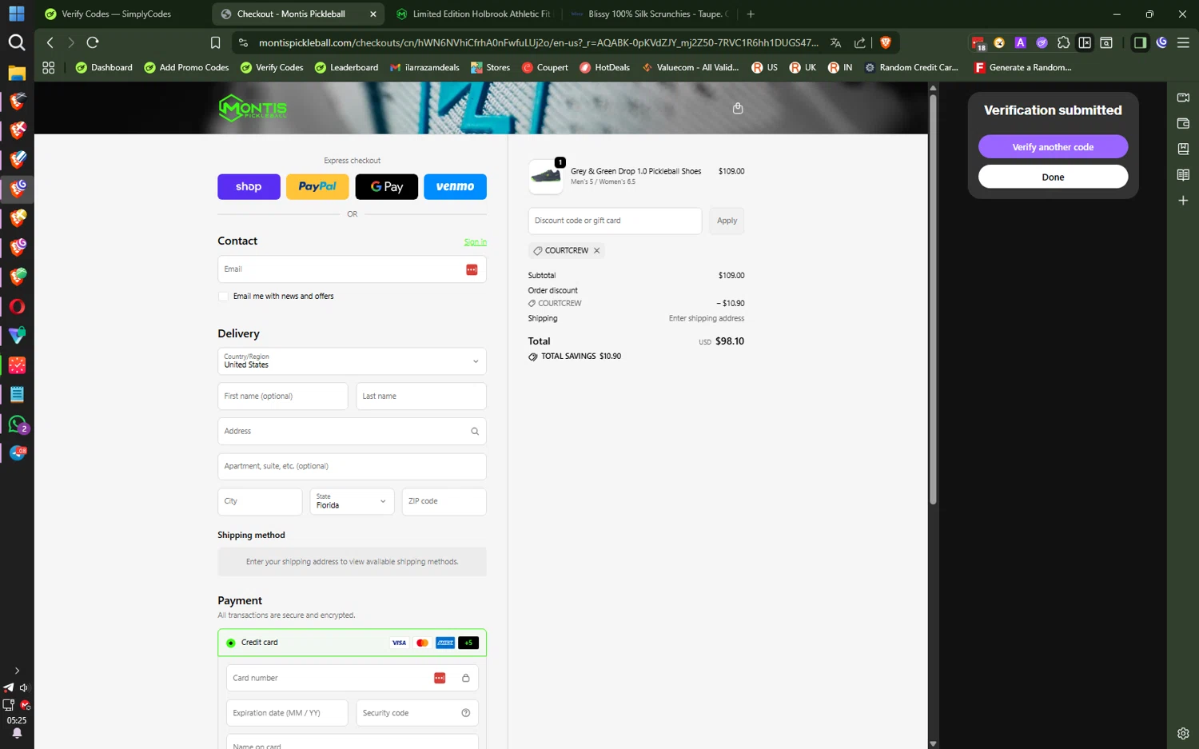Open the Country/Region dropdown
Image resolution: width=1199 pixels, height=749 pixels.
point(352,361)
